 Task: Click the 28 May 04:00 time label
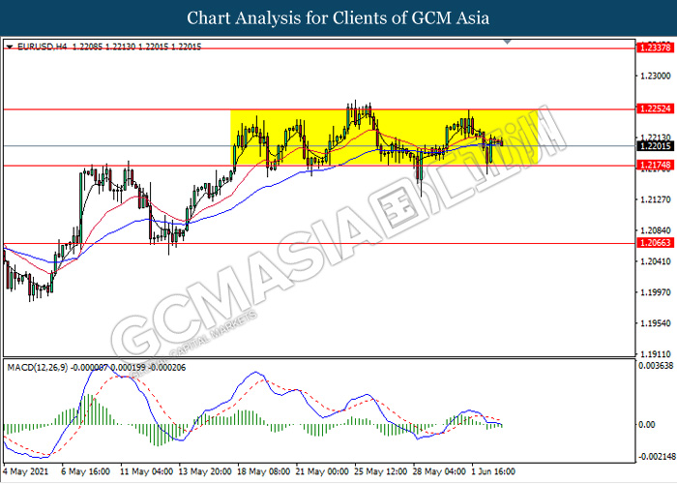439,471
